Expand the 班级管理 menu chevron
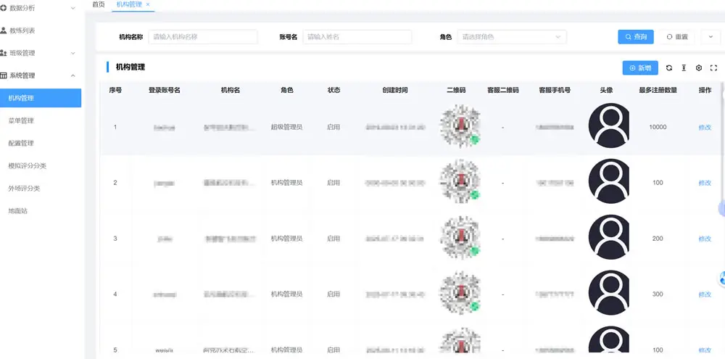Image resolution: width=725 pixels, height=359 pixels. pyautogui.click(x=73, y=53)
